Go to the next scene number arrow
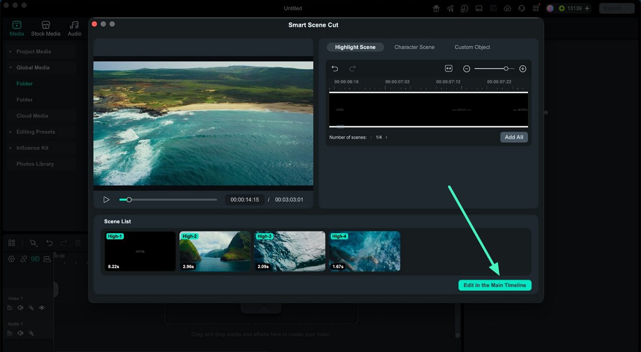The image size is (641, 352). (x=386, y=137)
